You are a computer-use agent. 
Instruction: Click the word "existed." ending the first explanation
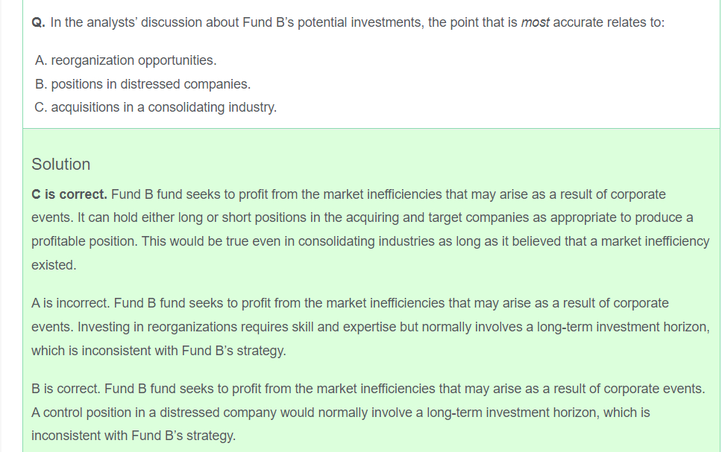(x=54, y=265)
